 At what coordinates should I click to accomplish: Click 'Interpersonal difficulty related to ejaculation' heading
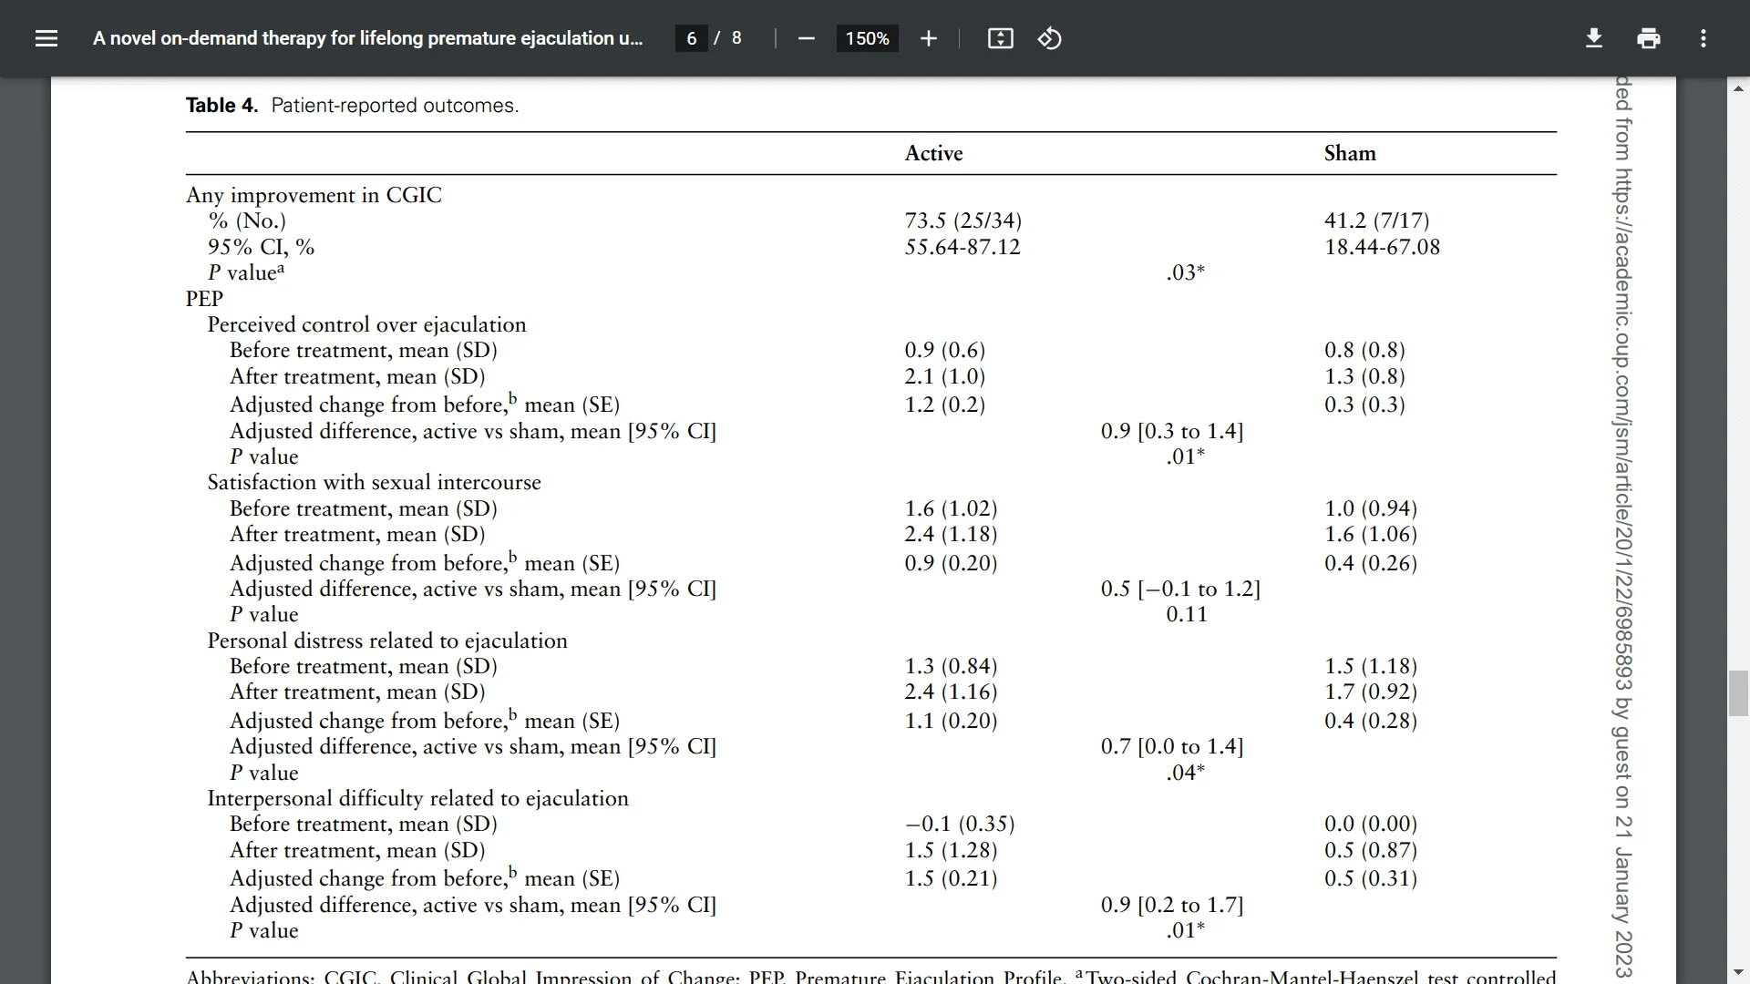tap(417, 799)
